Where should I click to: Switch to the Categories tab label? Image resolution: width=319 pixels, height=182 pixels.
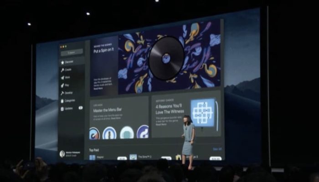pos(70,101)
